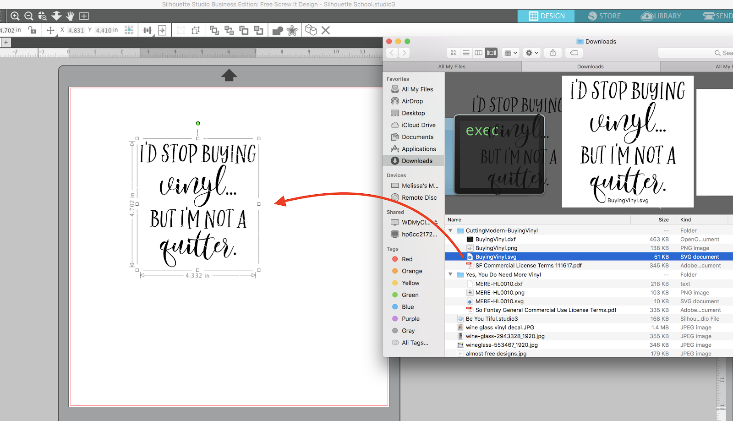Switch to the LIBRARY tab
This screenshot has width=733, height=421.
pyautogui.click(x=661, y=16)
